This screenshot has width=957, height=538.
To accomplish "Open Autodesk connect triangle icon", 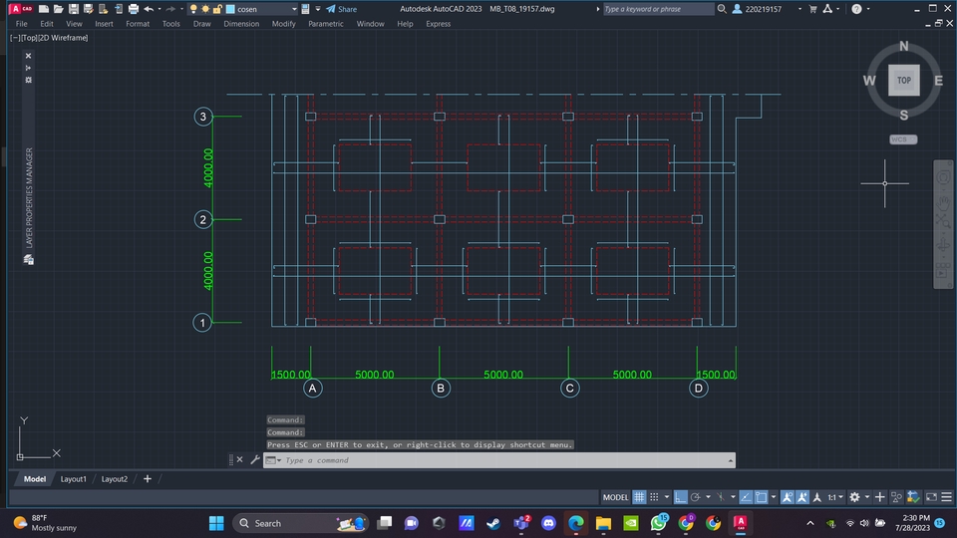I will [x=827, y=9].
